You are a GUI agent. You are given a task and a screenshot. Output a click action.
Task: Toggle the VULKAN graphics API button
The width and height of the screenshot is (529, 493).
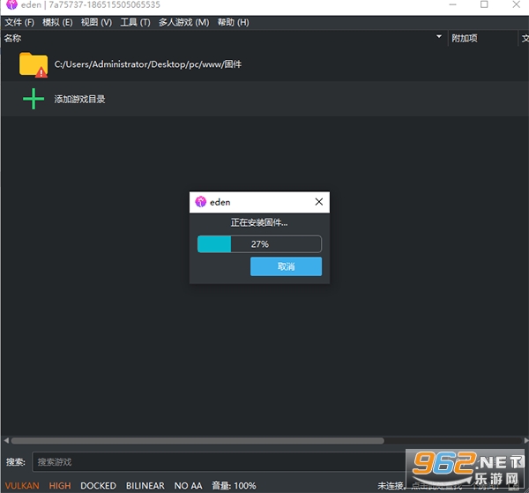(22, 486)
